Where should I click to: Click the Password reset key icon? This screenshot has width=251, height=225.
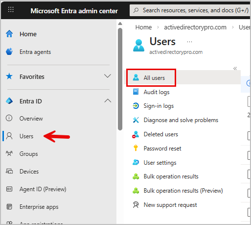pyautogui.click(x=136, y=148)
